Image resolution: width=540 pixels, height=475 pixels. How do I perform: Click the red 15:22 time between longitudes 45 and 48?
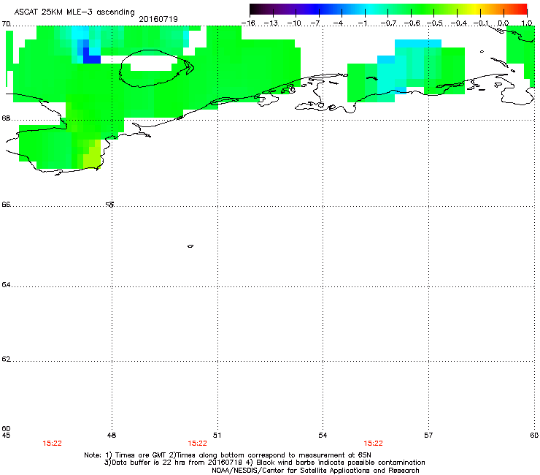(x=52, y=444)
